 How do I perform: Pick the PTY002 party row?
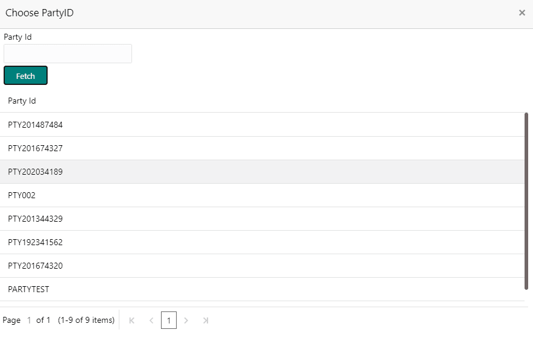pyautogui.click(x=22, y=195)
